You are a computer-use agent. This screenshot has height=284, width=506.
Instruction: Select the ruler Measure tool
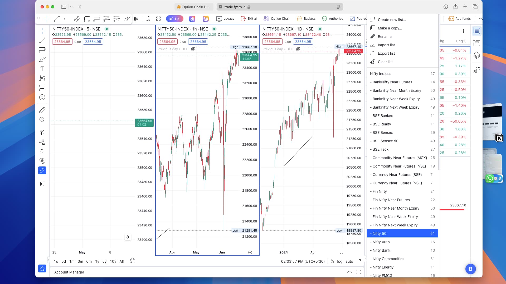[x=42, y=110]
